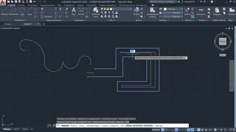Toggle the layer on/off lightbulb
Image resolution: width=236 pixels, height=132 pixels.
coord(102,9)
